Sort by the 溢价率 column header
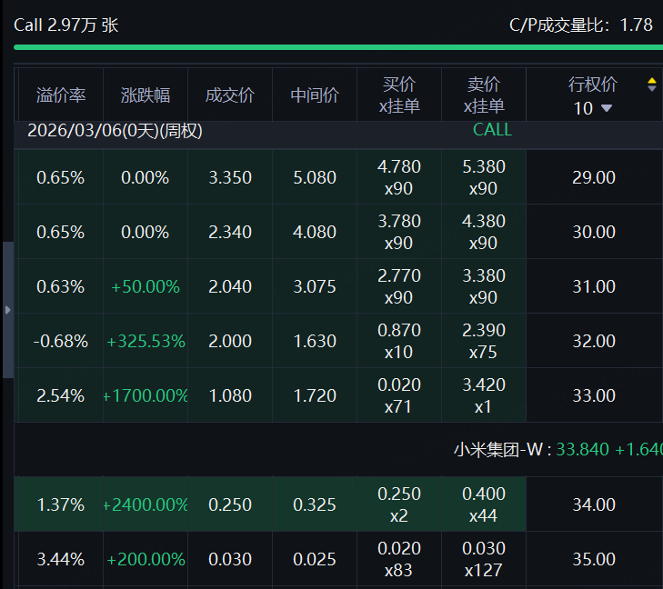The image size is (663, 589). point(61,95)
